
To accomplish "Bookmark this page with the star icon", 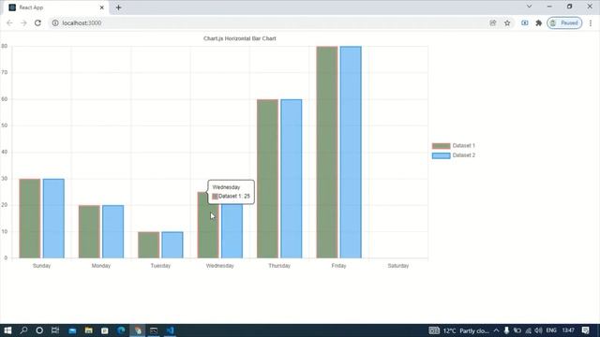I will (x=507, y=22).
